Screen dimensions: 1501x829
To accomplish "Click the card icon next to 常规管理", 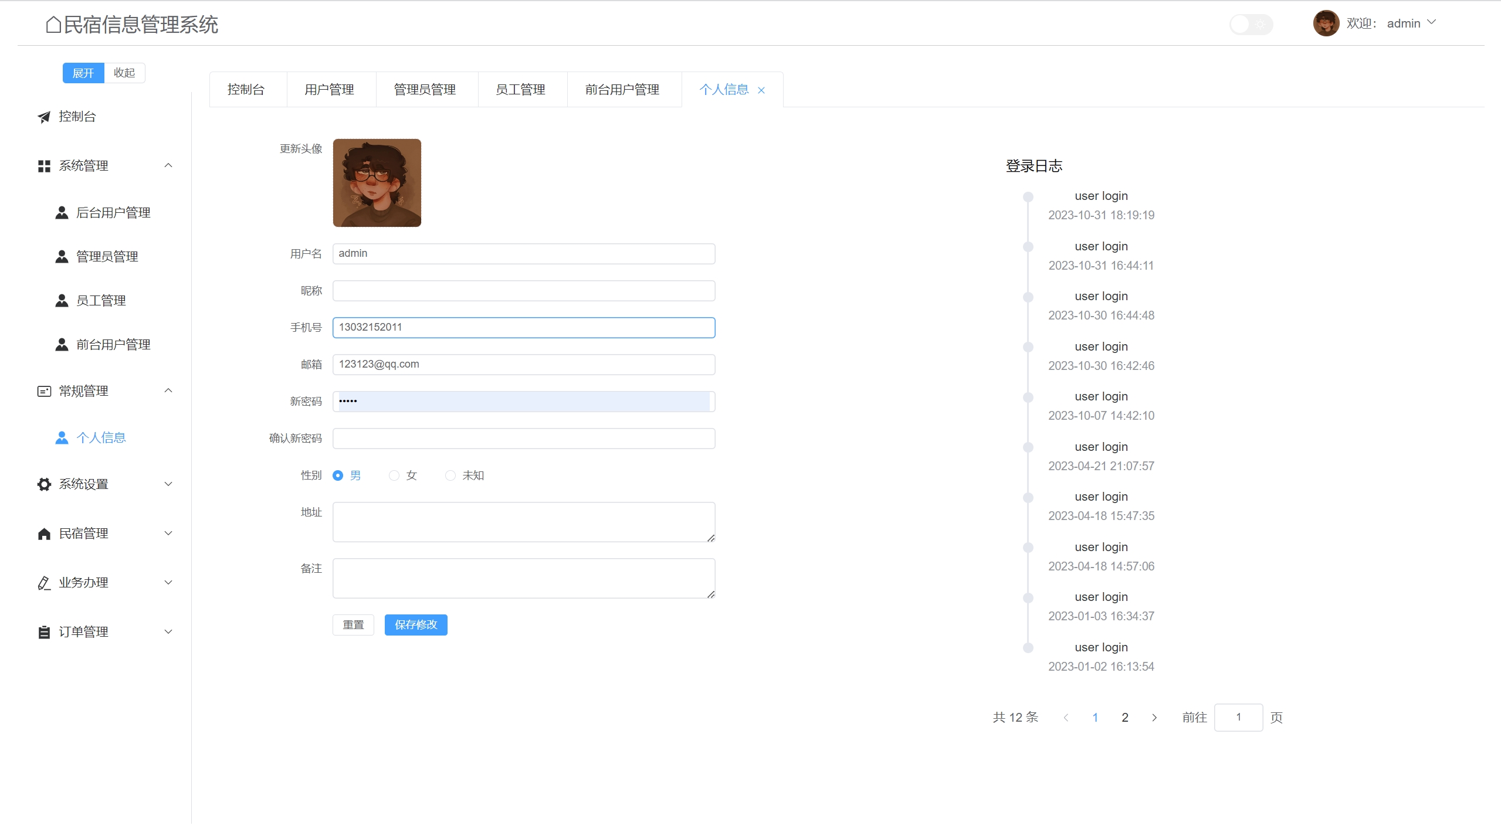I will (44, 391).
